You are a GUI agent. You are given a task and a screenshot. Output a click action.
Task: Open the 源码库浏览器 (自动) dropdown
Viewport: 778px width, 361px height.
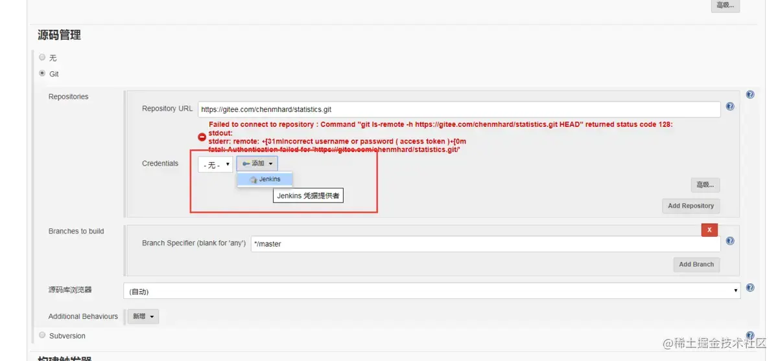click(432, 291)
